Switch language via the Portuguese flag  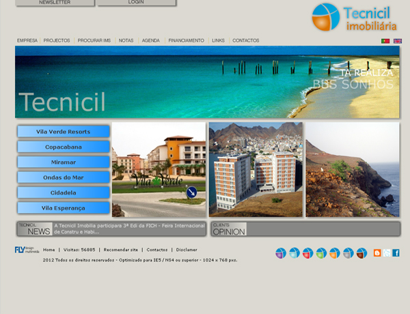click(385, 41)
